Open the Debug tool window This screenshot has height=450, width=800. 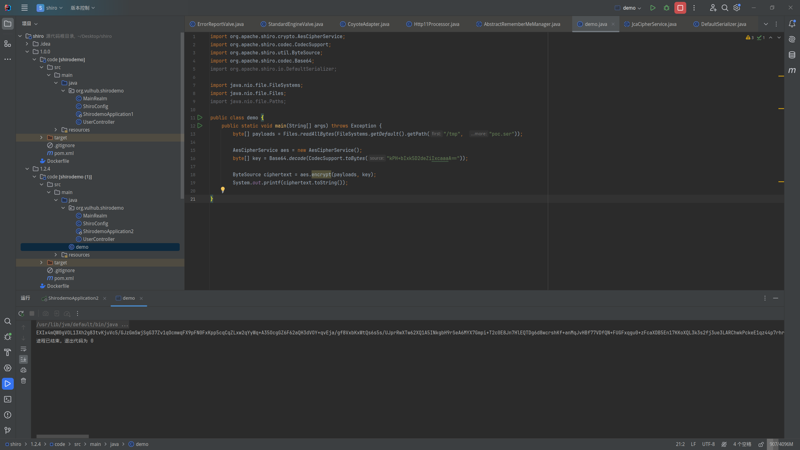coord(8,337)
